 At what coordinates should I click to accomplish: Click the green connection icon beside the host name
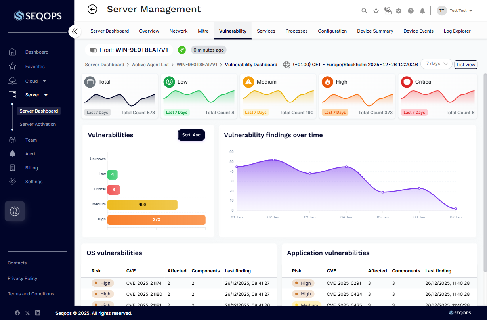(x=182, y=50)
